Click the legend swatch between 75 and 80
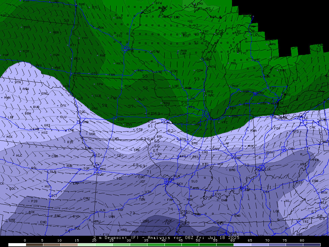329x247 pixels. point(295,245)
